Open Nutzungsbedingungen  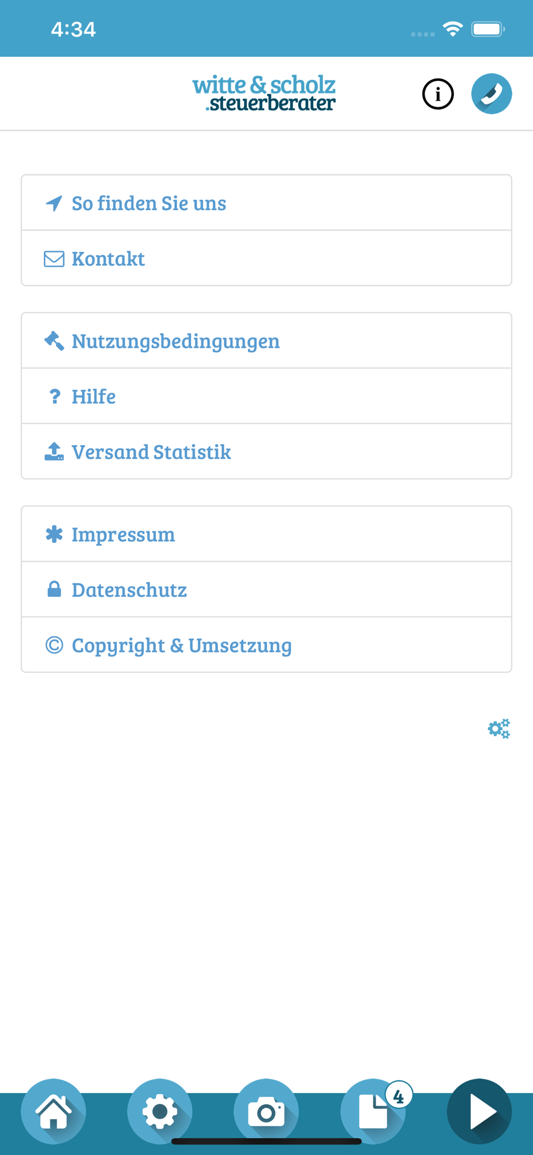click(266, 341)
